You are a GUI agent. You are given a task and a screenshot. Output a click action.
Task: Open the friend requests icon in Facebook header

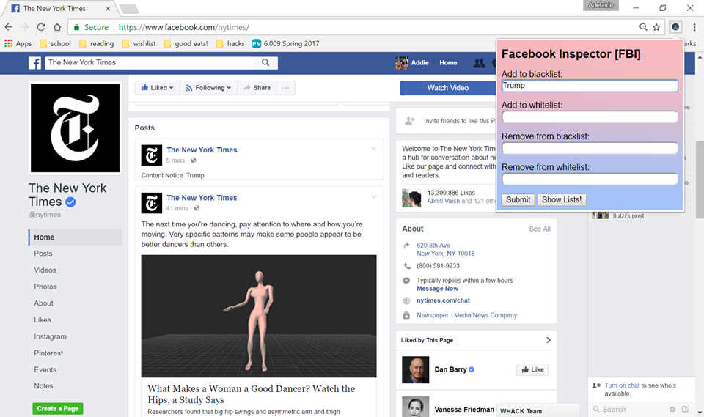[479, 63]
